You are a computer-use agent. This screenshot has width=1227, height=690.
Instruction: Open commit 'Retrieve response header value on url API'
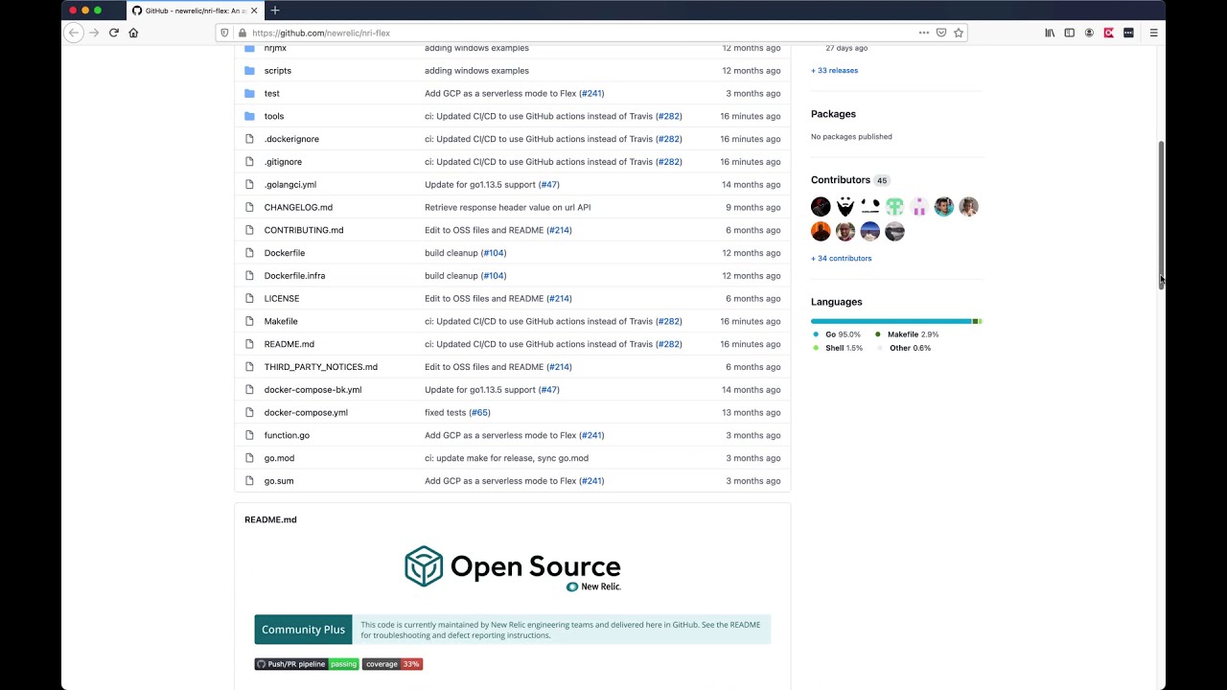507,208
